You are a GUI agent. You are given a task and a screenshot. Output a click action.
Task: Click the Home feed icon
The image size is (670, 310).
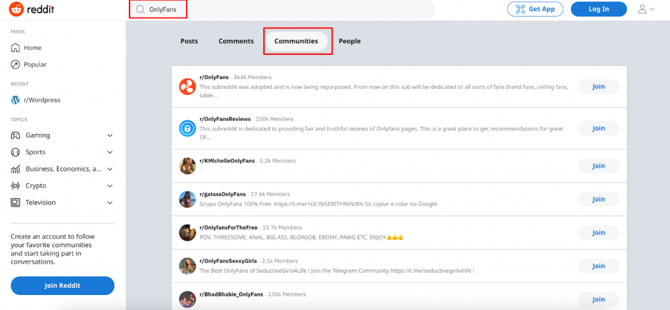(16, 48)
